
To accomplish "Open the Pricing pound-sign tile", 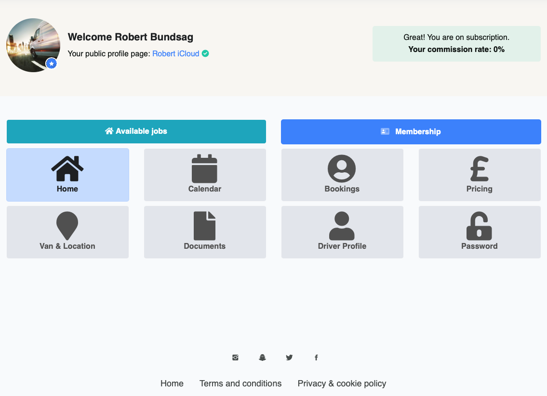I will (x=480, y=175).
